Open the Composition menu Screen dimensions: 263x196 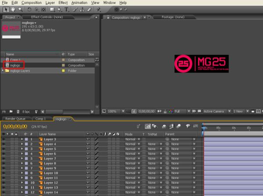[32, 3]
